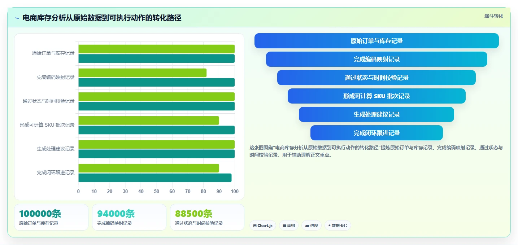
Task: Click the x-axis tick label 20
Action: [x=110, y=192]
